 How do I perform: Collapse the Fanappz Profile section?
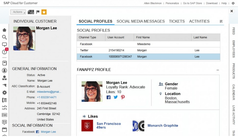(x=218, y=70)
